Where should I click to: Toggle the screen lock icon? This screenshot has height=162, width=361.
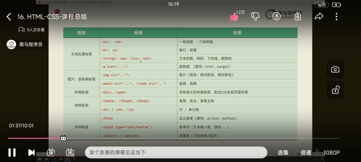click(x=335, y=90)
